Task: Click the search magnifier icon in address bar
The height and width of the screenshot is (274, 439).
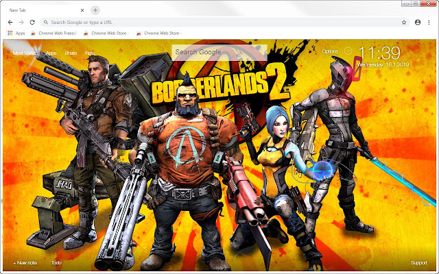Action: point(46,23)
